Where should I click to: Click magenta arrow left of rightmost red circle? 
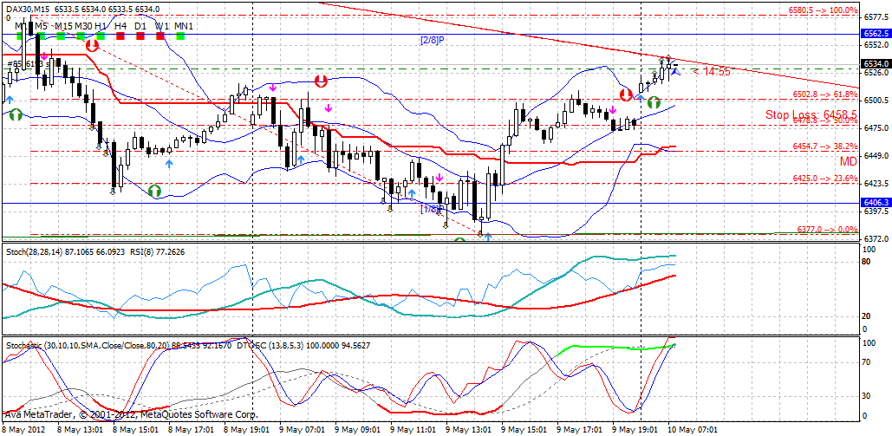(613, 110)
